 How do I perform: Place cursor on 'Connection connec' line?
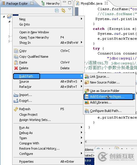point(117,53)
